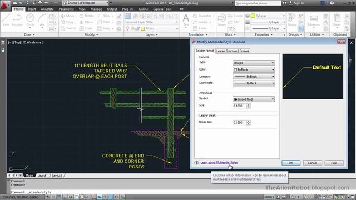Expand the Draw panel
The width and height of the screenshot is (356, 200).
29,34
